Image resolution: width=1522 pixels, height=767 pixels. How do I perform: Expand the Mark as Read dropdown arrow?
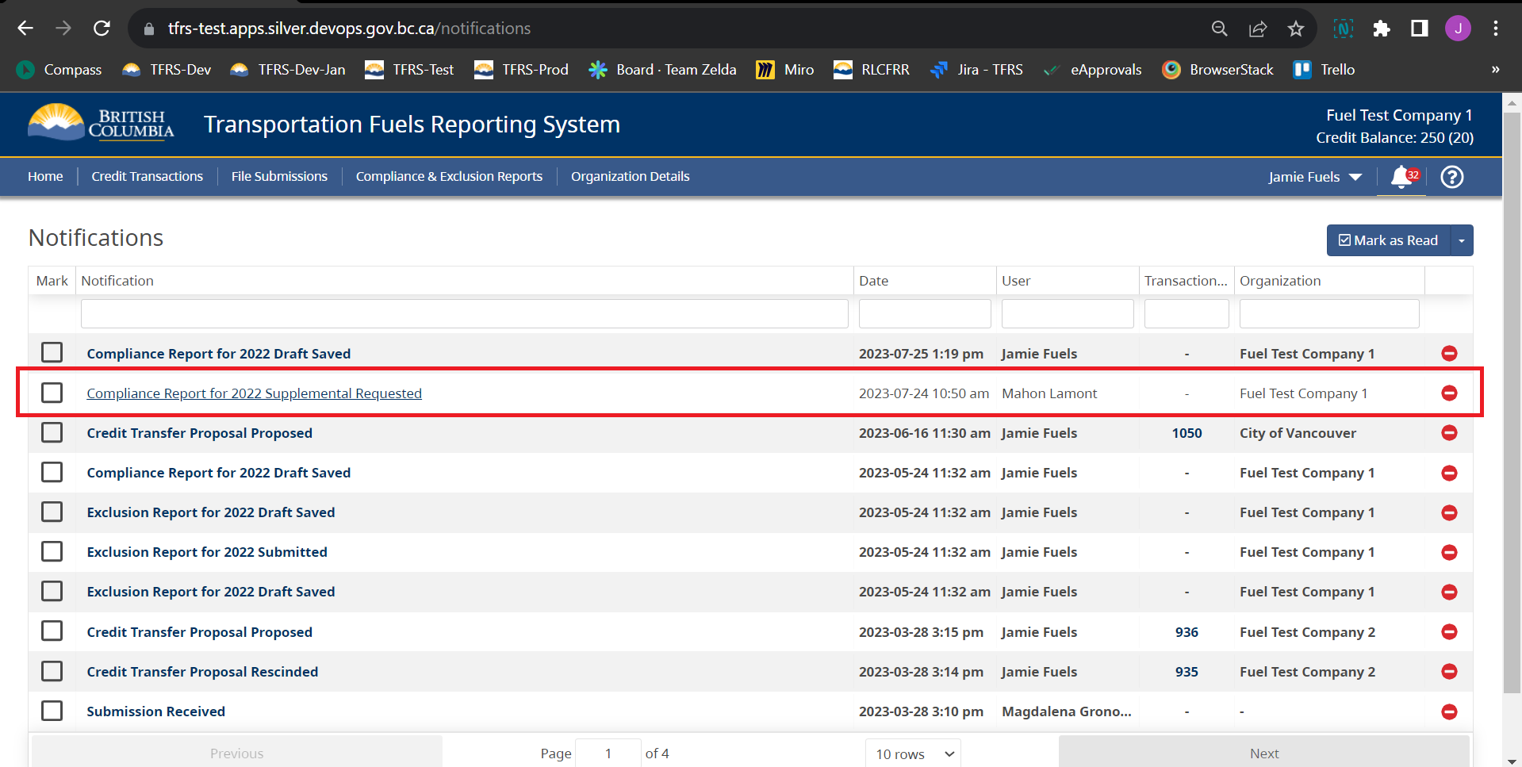[1461, 240]
